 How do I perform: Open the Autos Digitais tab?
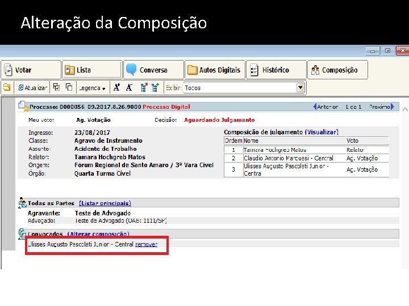[215, 70]
